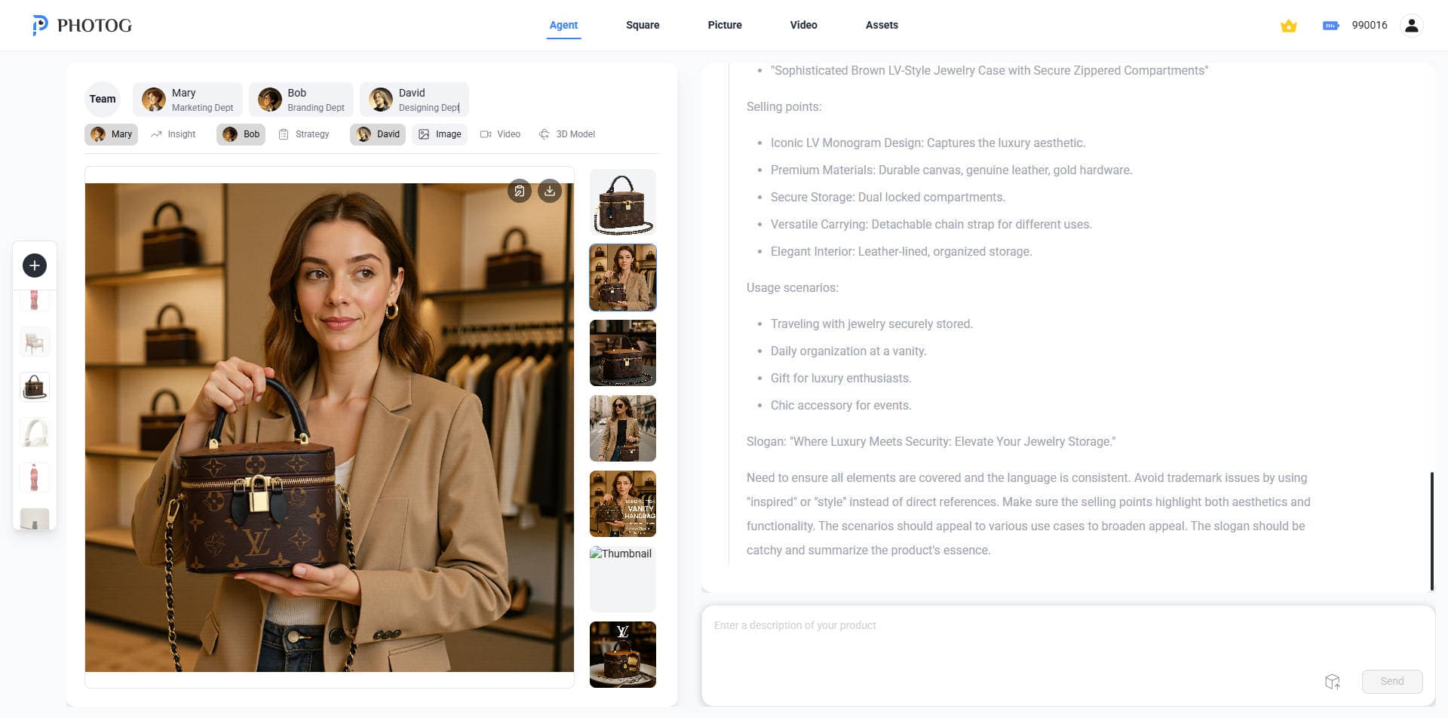The height and width of the screenshot is (718, 1448).
Task: Select the handbag-on-table thumbnail
Action: tap(623, 353)
